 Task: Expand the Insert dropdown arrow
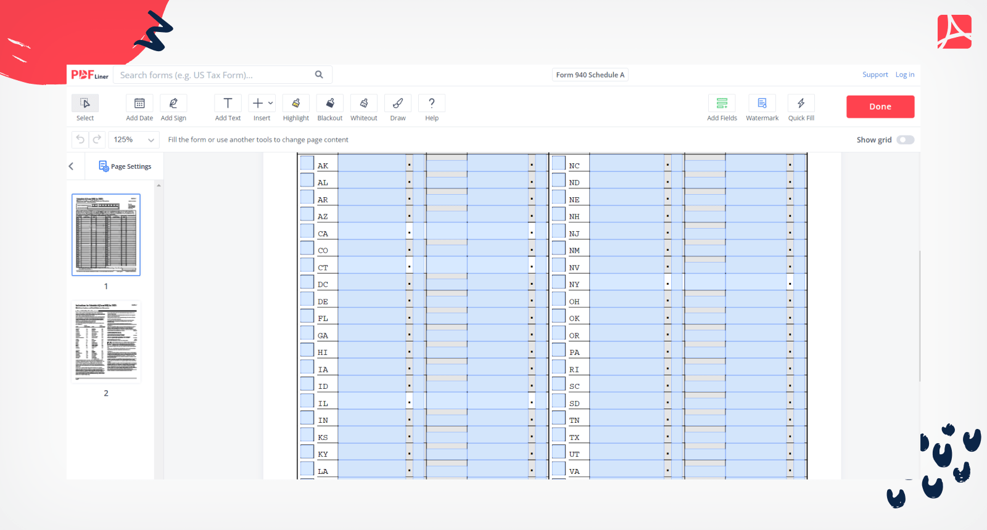pyautogui.click(x=270, y=104)
